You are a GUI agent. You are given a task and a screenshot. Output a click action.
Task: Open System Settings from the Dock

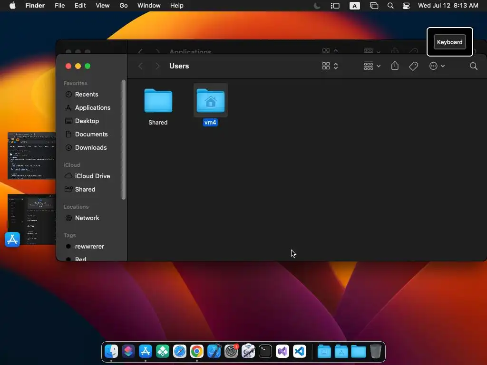[x=231, y=351]
